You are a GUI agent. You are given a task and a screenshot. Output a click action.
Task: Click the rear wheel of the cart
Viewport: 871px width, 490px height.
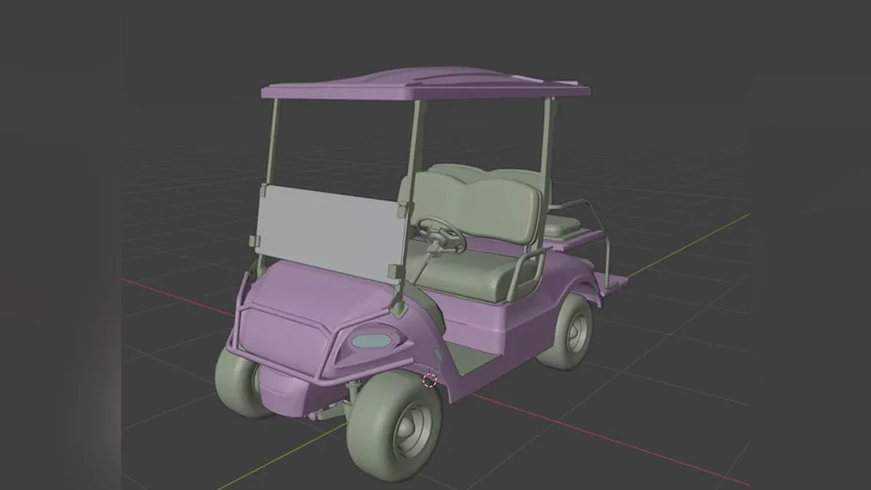tap(570, 331)
